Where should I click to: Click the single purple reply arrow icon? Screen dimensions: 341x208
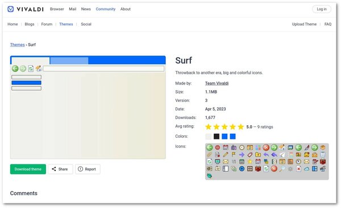pyautogui.click(x=266, y=154)
